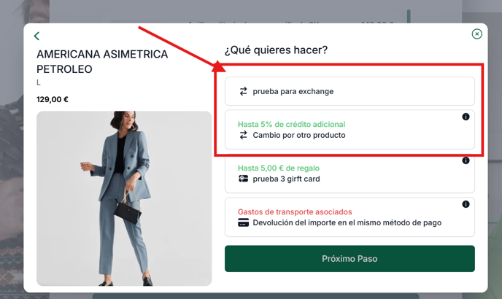The height and width of the screenshot is (299, 502).
Task: Close the return options dialog
Action: 476,34
